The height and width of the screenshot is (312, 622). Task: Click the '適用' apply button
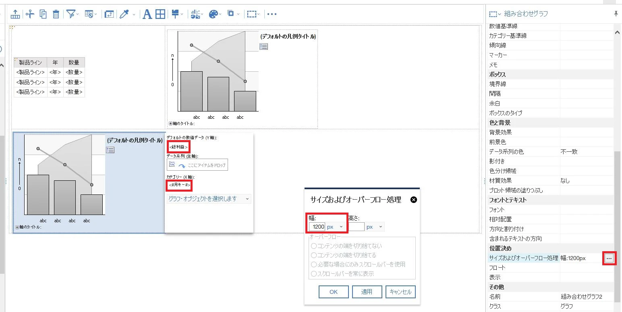[367, 292]
